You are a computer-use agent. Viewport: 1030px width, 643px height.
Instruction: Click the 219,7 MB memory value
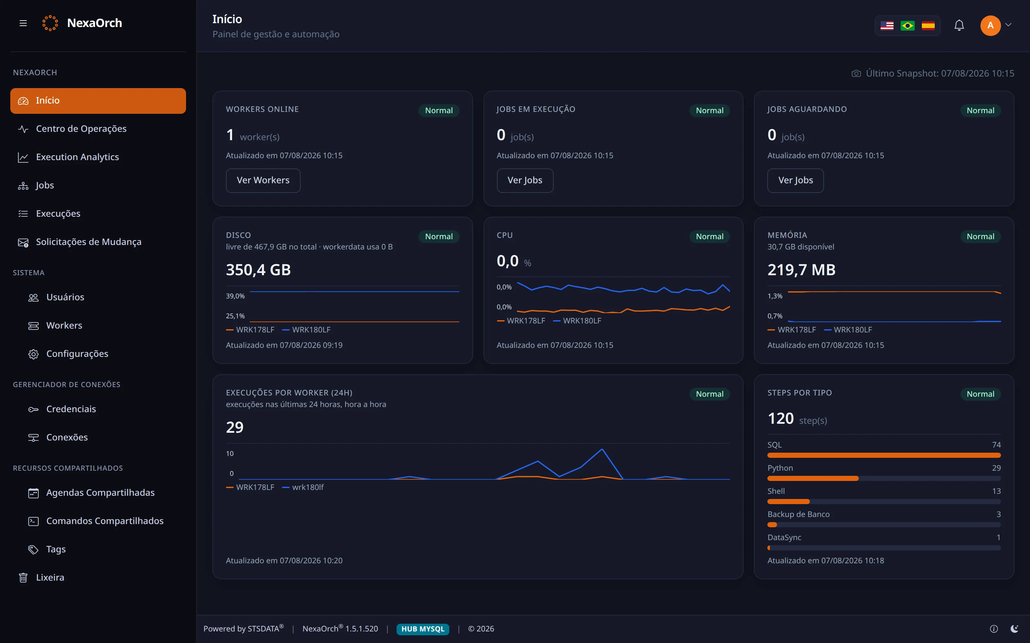[801, 270]
